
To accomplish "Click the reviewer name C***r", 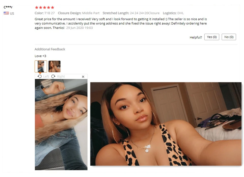I will tap(8, 7).
